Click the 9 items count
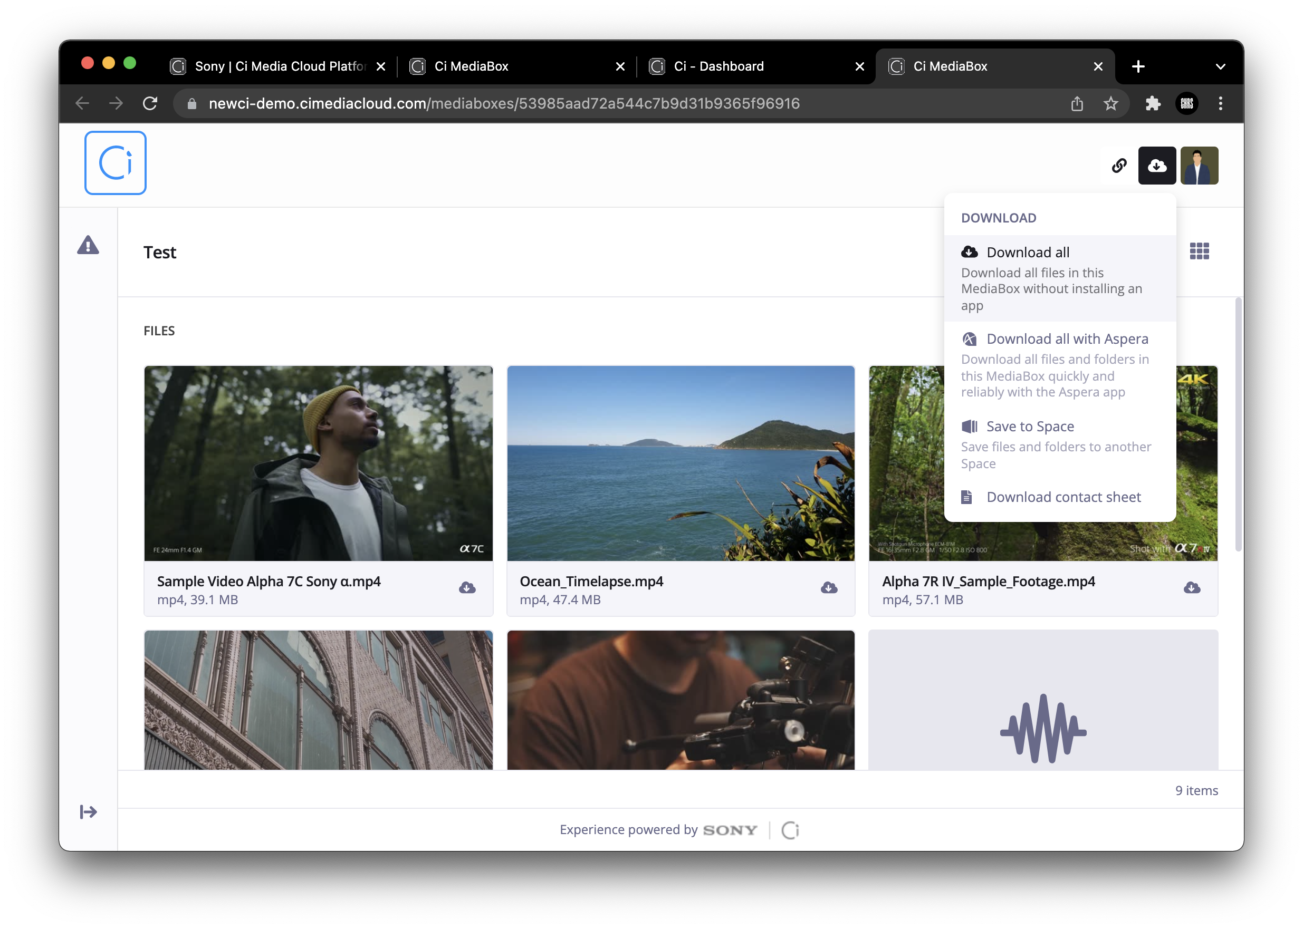The width and height of the screenshot is (1303, 929). 1196,790
